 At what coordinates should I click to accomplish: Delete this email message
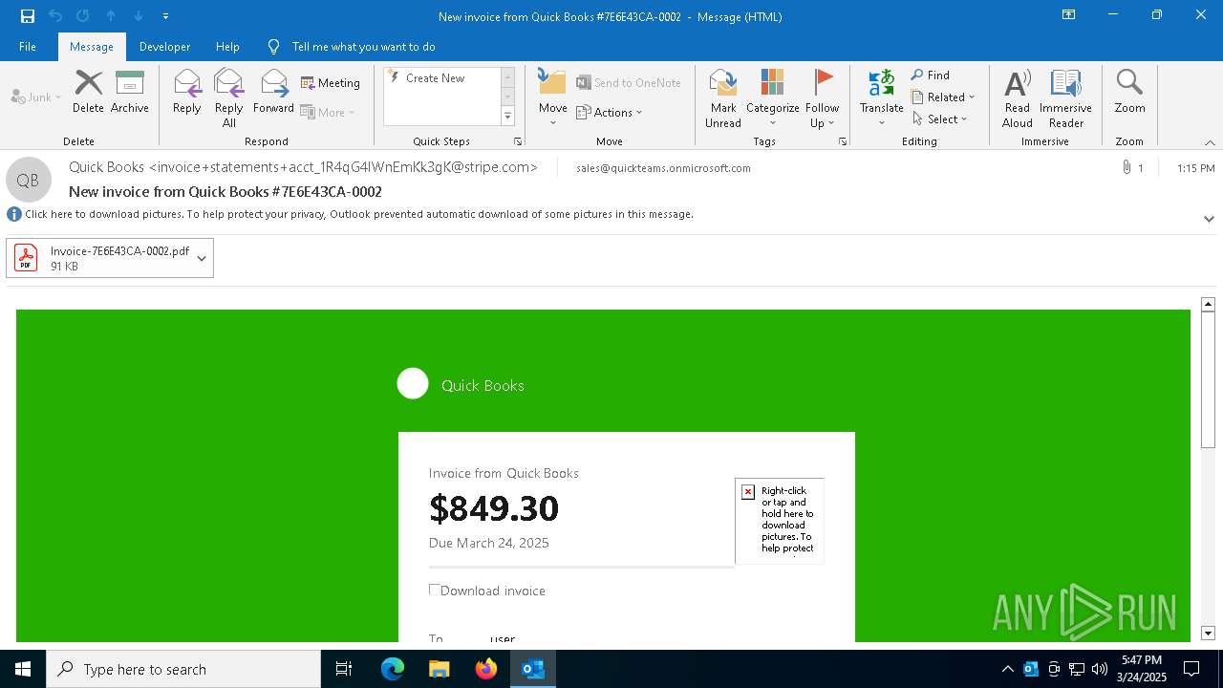[x=88, y=93]
